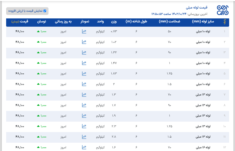This screenshot has height=151, width=235.
Task: Open the لوله 10 مبلی link in row 2
Action: (x=203, y=42)
